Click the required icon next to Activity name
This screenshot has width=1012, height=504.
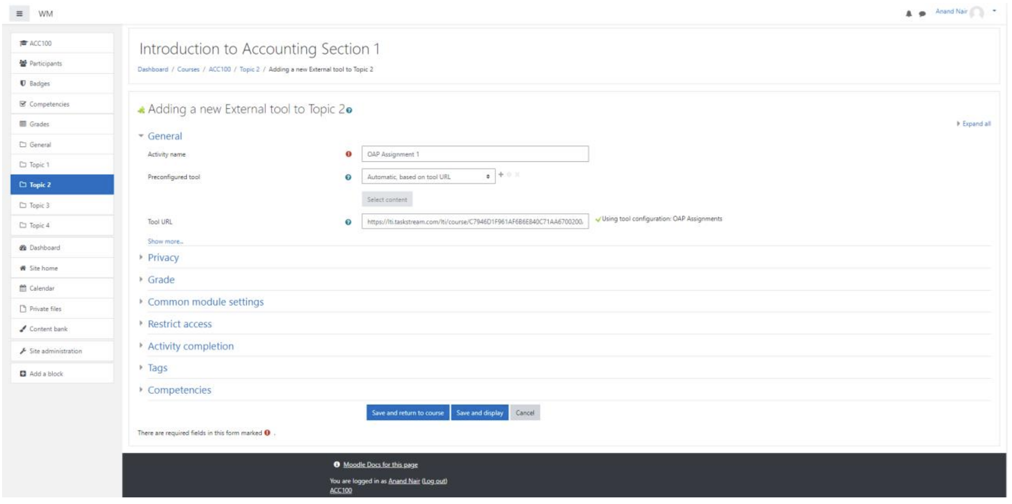point(349,154)
